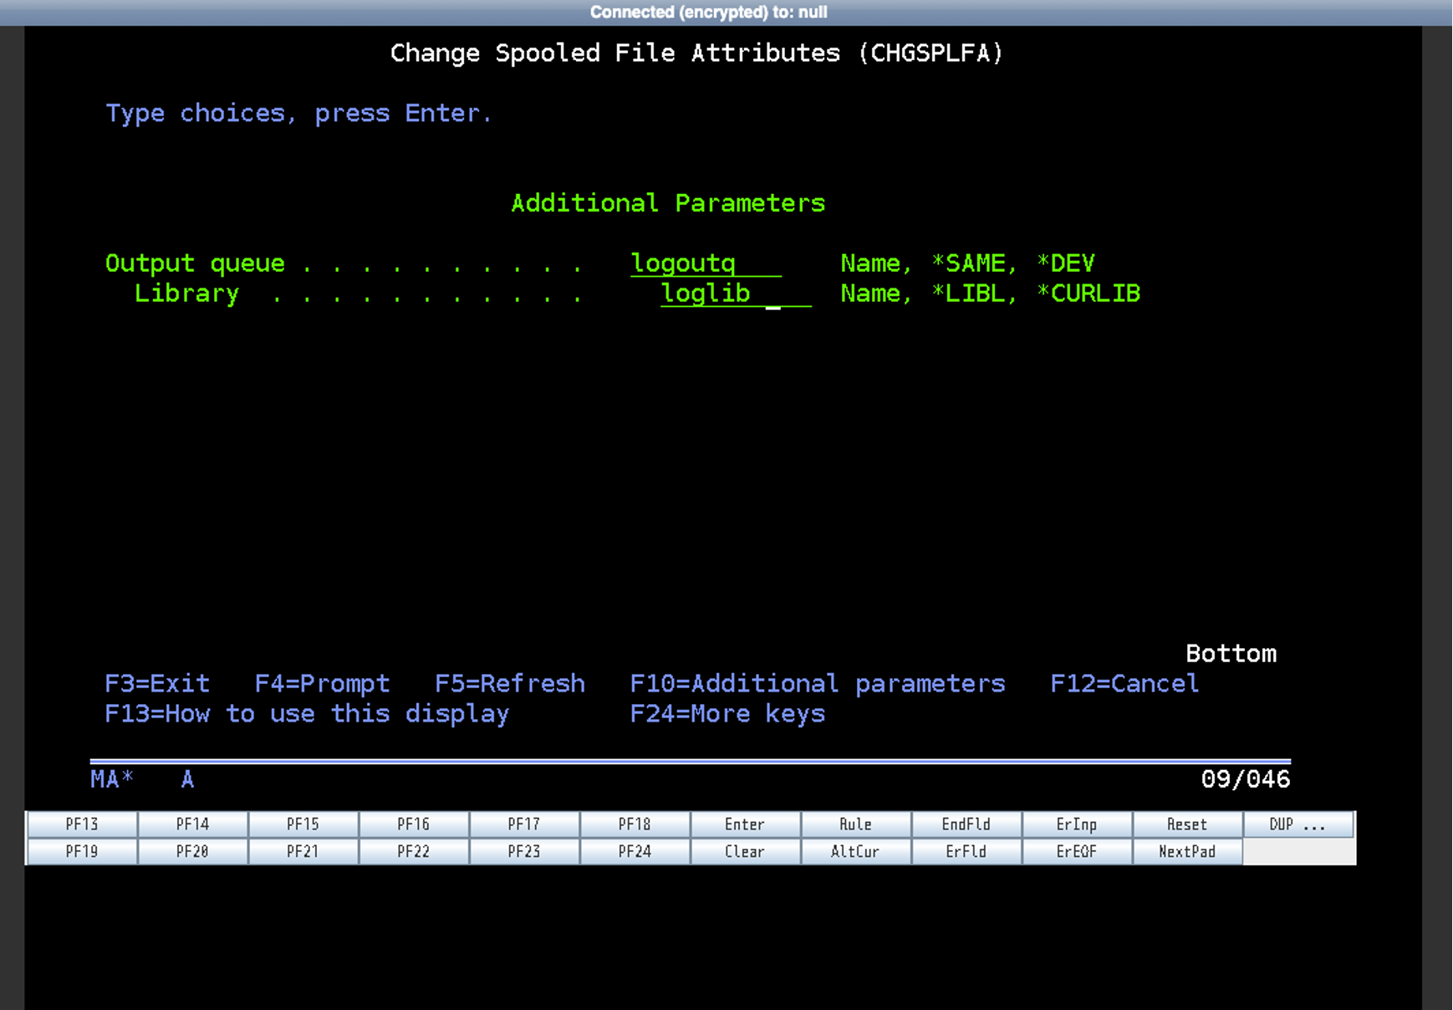1453x1010 pixels.
Task: Click F10=Additional parameters text
Action: pos(818,684)
